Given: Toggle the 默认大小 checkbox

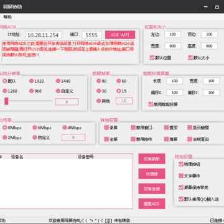Looking at the screenshot, I should [x=190, y=58].
